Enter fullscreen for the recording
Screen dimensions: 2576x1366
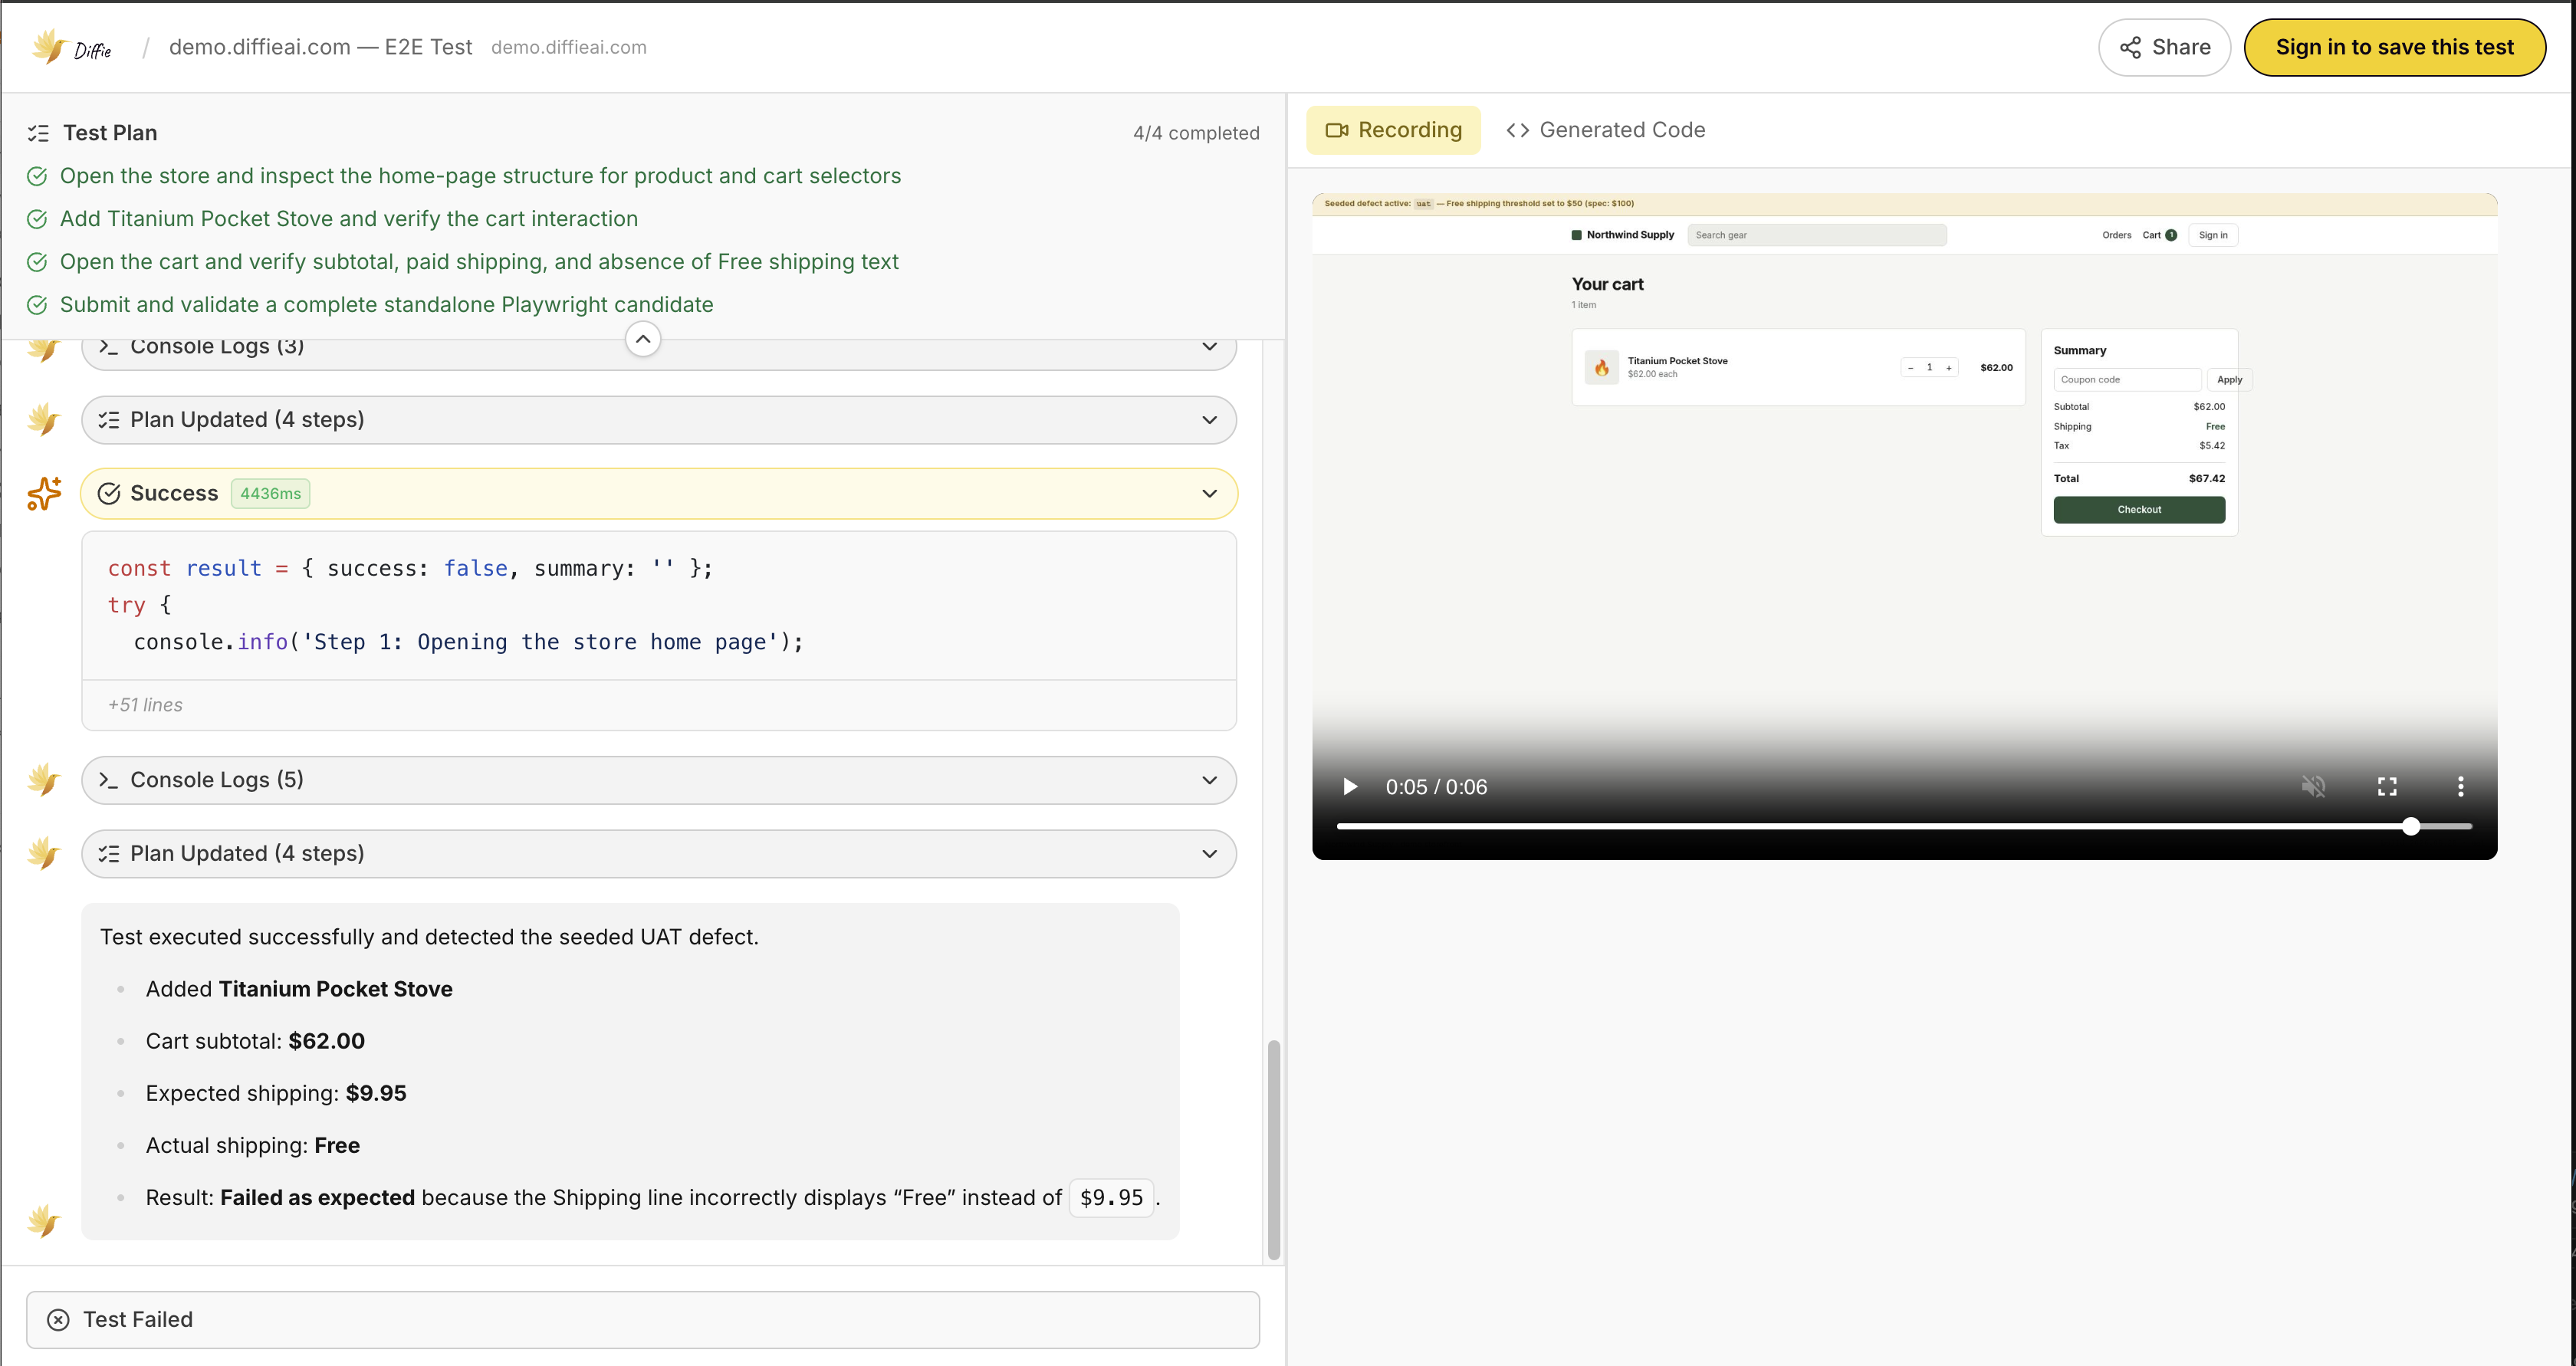coord(2387,787)
